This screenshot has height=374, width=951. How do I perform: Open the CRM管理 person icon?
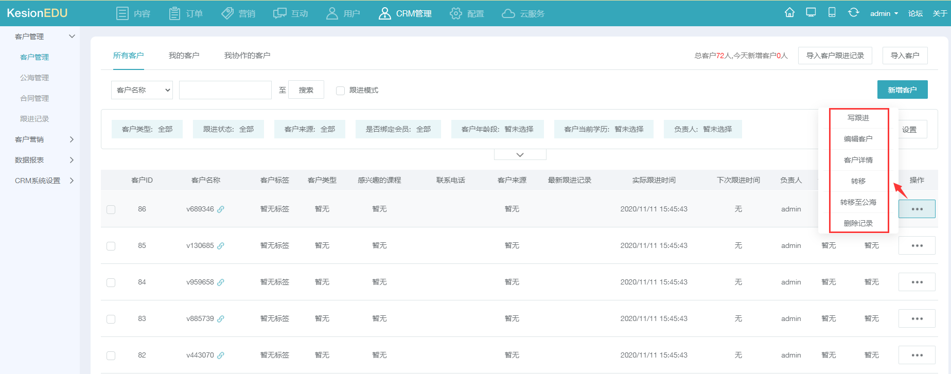384,13
